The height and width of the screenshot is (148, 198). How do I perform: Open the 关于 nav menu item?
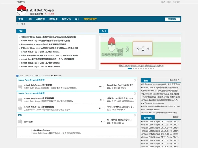[x=77, y=19]
